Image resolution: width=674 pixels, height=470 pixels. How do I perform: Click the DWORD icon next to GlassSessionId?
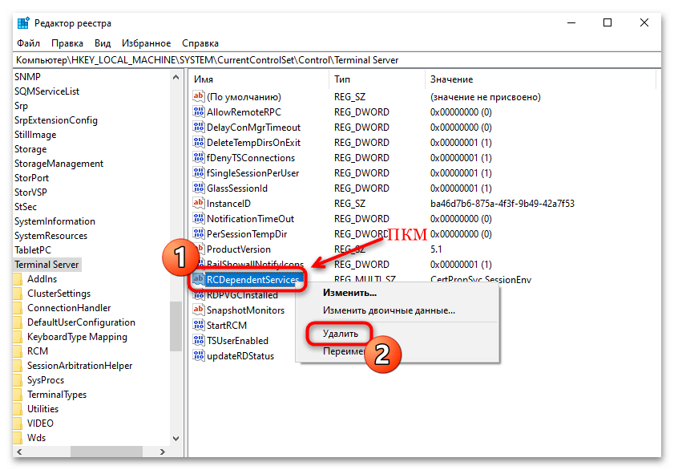point(198,188)
